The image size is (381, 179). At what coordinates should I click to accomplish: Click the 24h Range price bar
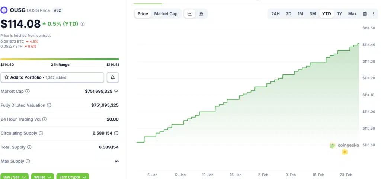point(60,59)
